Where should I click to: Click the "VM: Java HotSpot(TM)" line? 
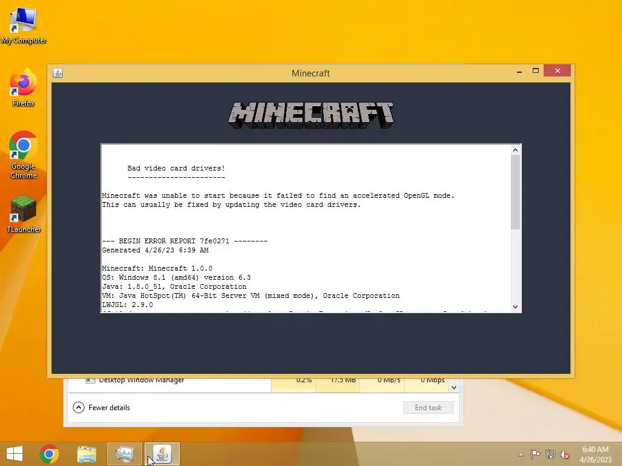(251, 295)
